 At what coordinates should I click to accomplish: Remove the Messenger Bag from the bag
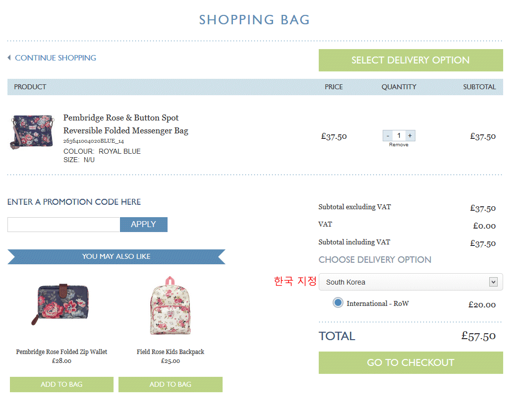(x=399, y=145)
